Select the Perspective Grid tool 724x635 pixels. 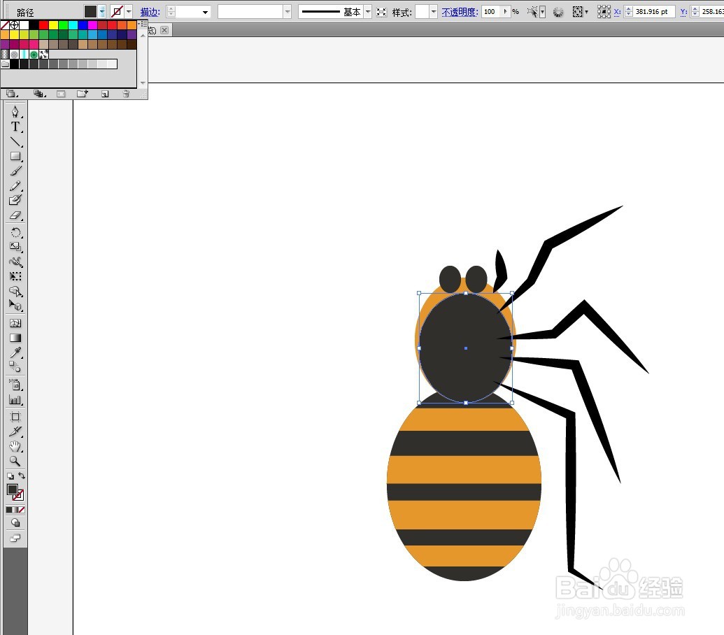point(15,306)
